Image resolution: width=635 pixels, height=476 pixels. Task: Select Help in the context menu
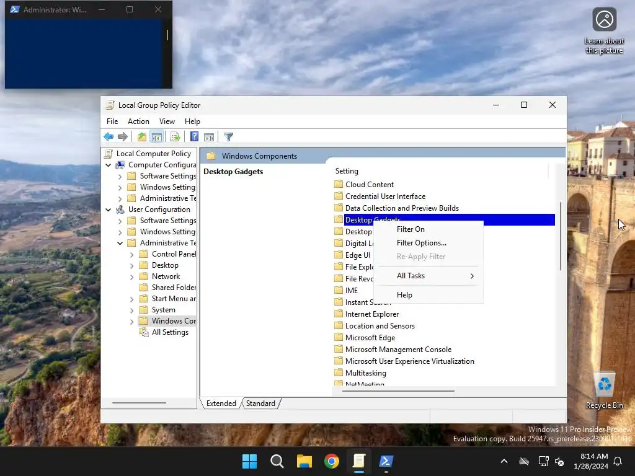coord(429,294)
